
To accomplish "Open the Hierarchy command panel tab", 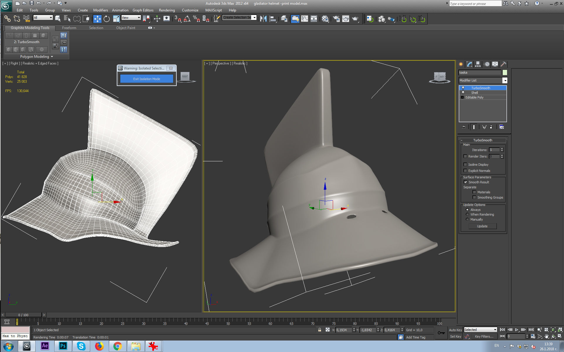I will click(x=478, y=64).
